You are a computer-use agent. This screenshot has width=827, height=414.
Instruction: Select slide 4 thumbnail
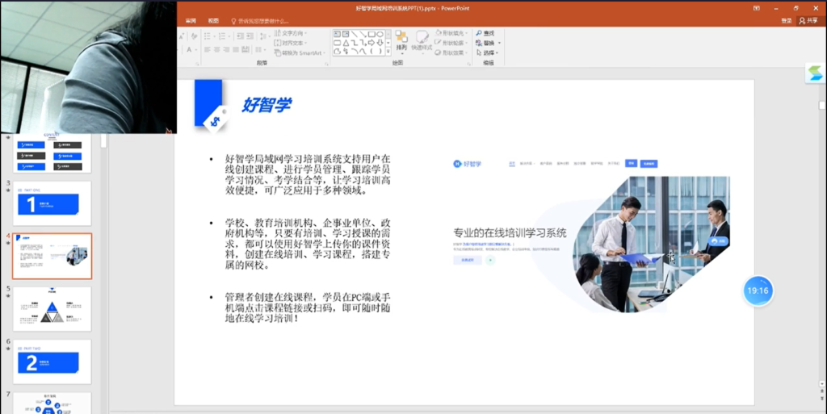(x=52, y=256)
